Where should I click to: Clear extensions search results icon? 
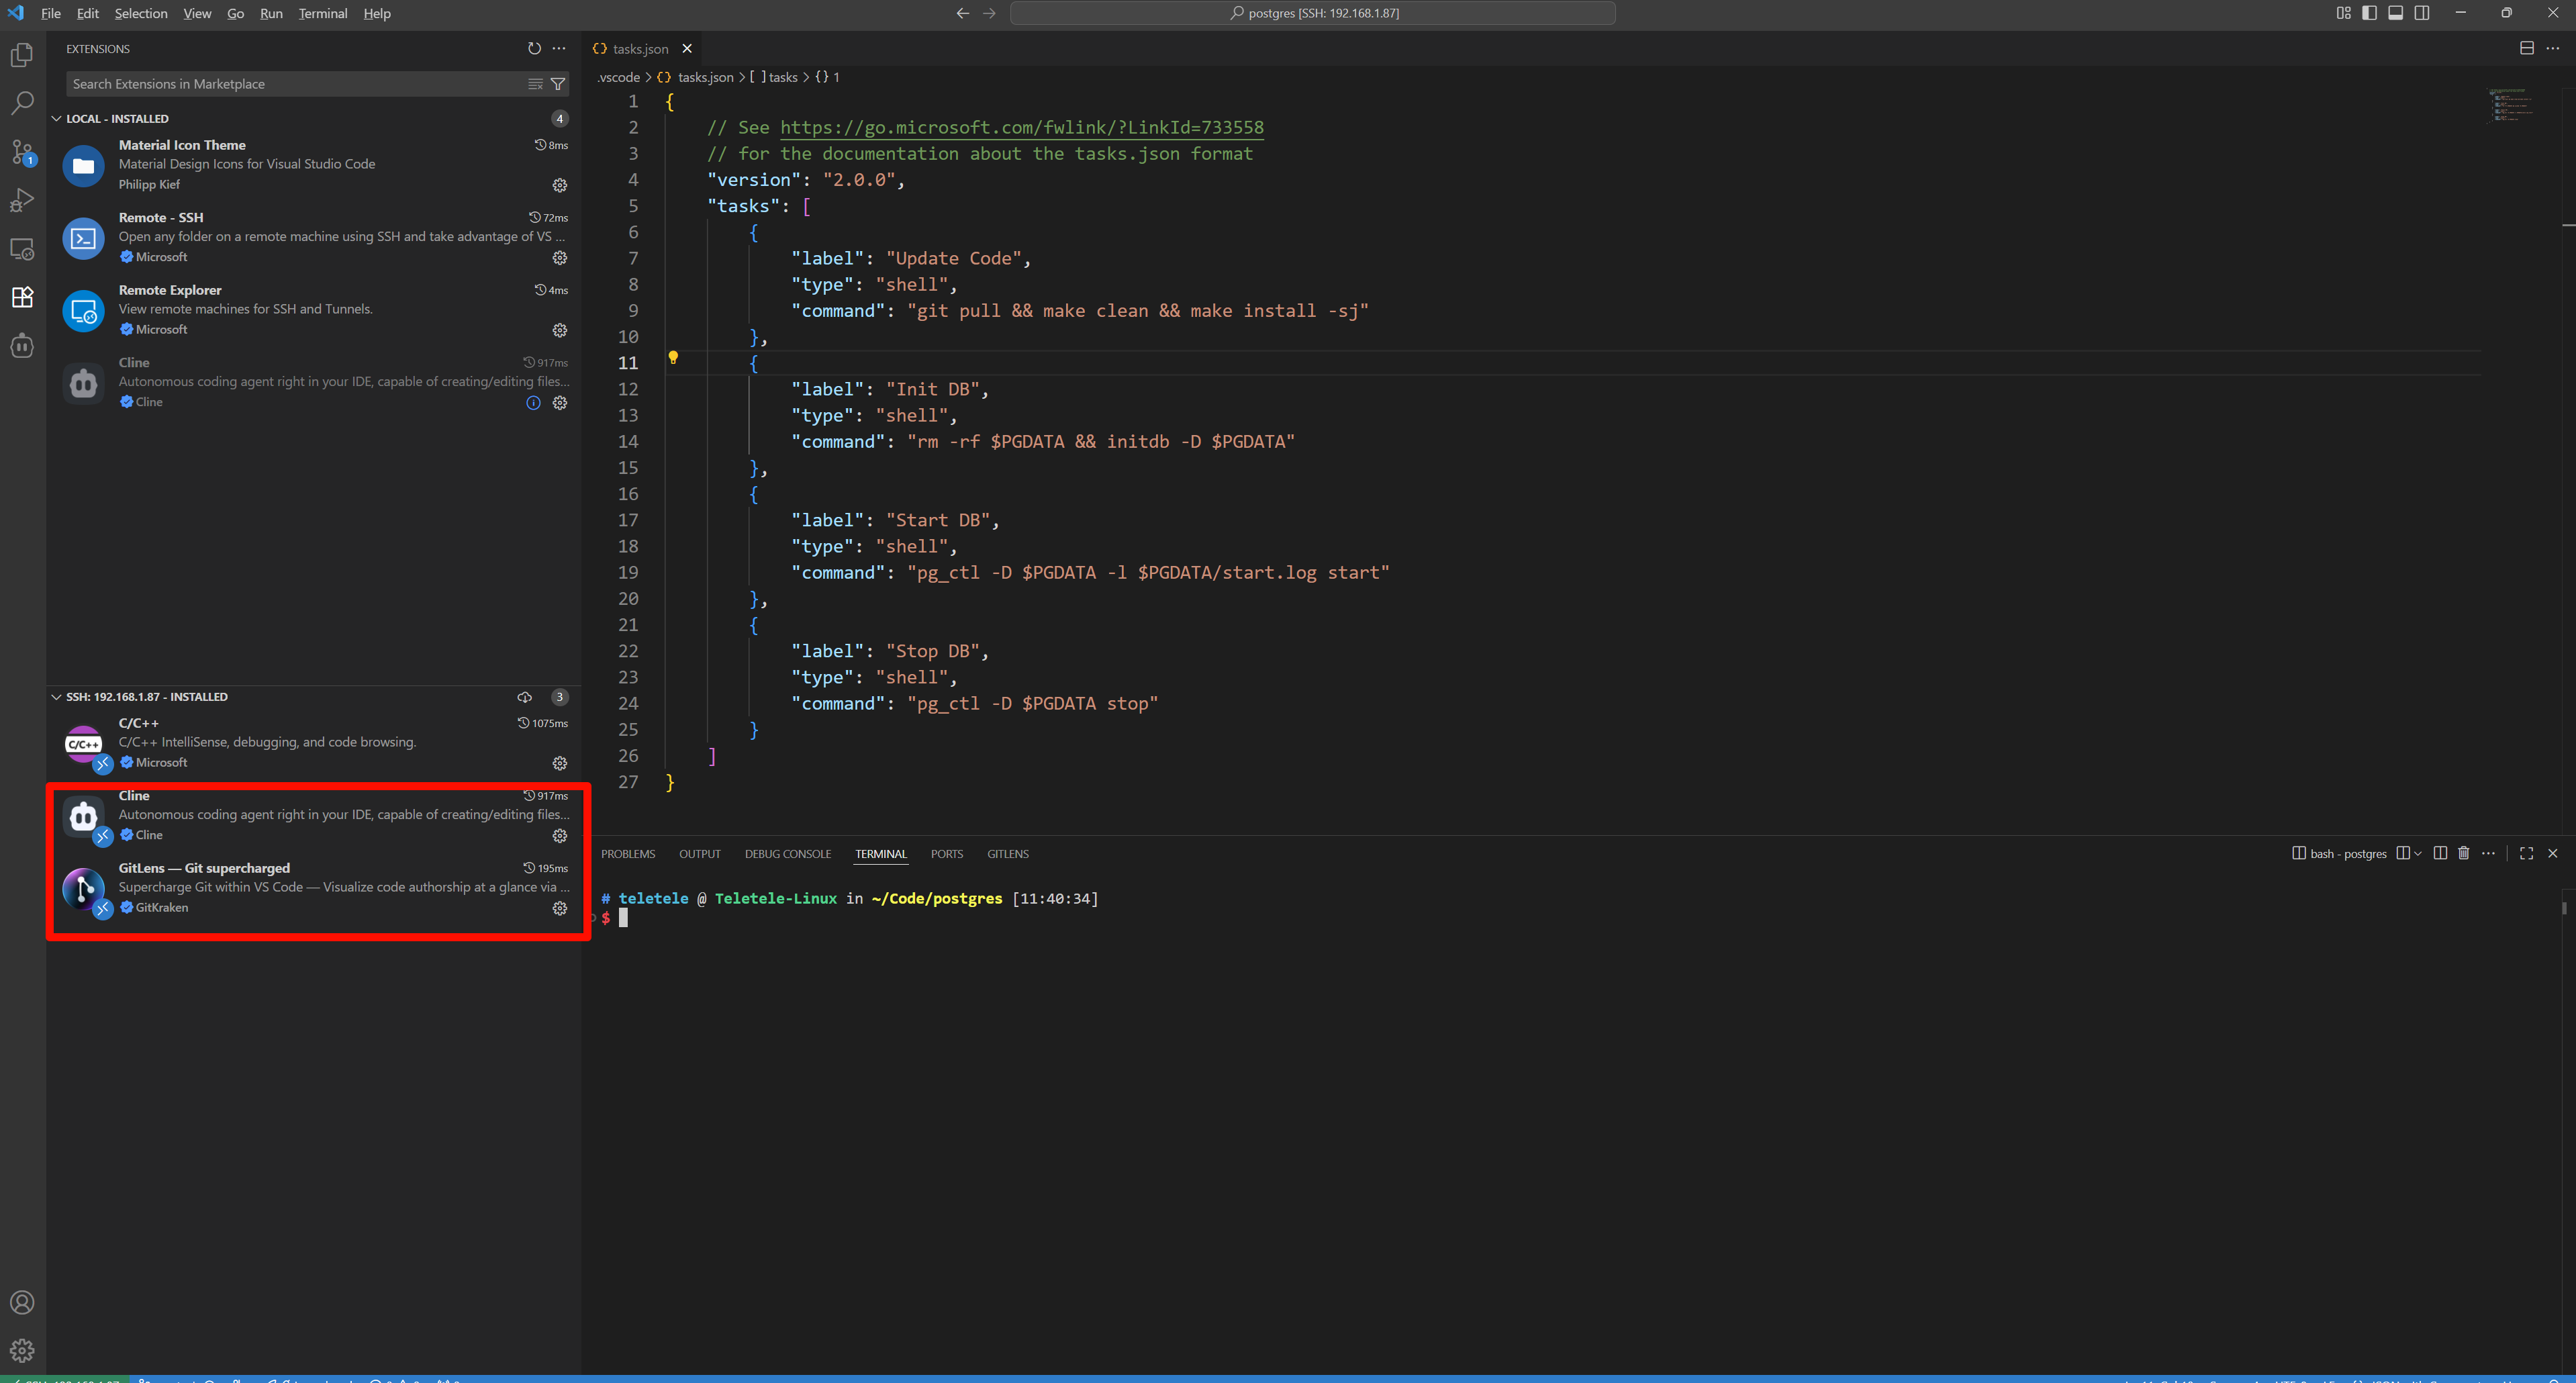[535, 84]
